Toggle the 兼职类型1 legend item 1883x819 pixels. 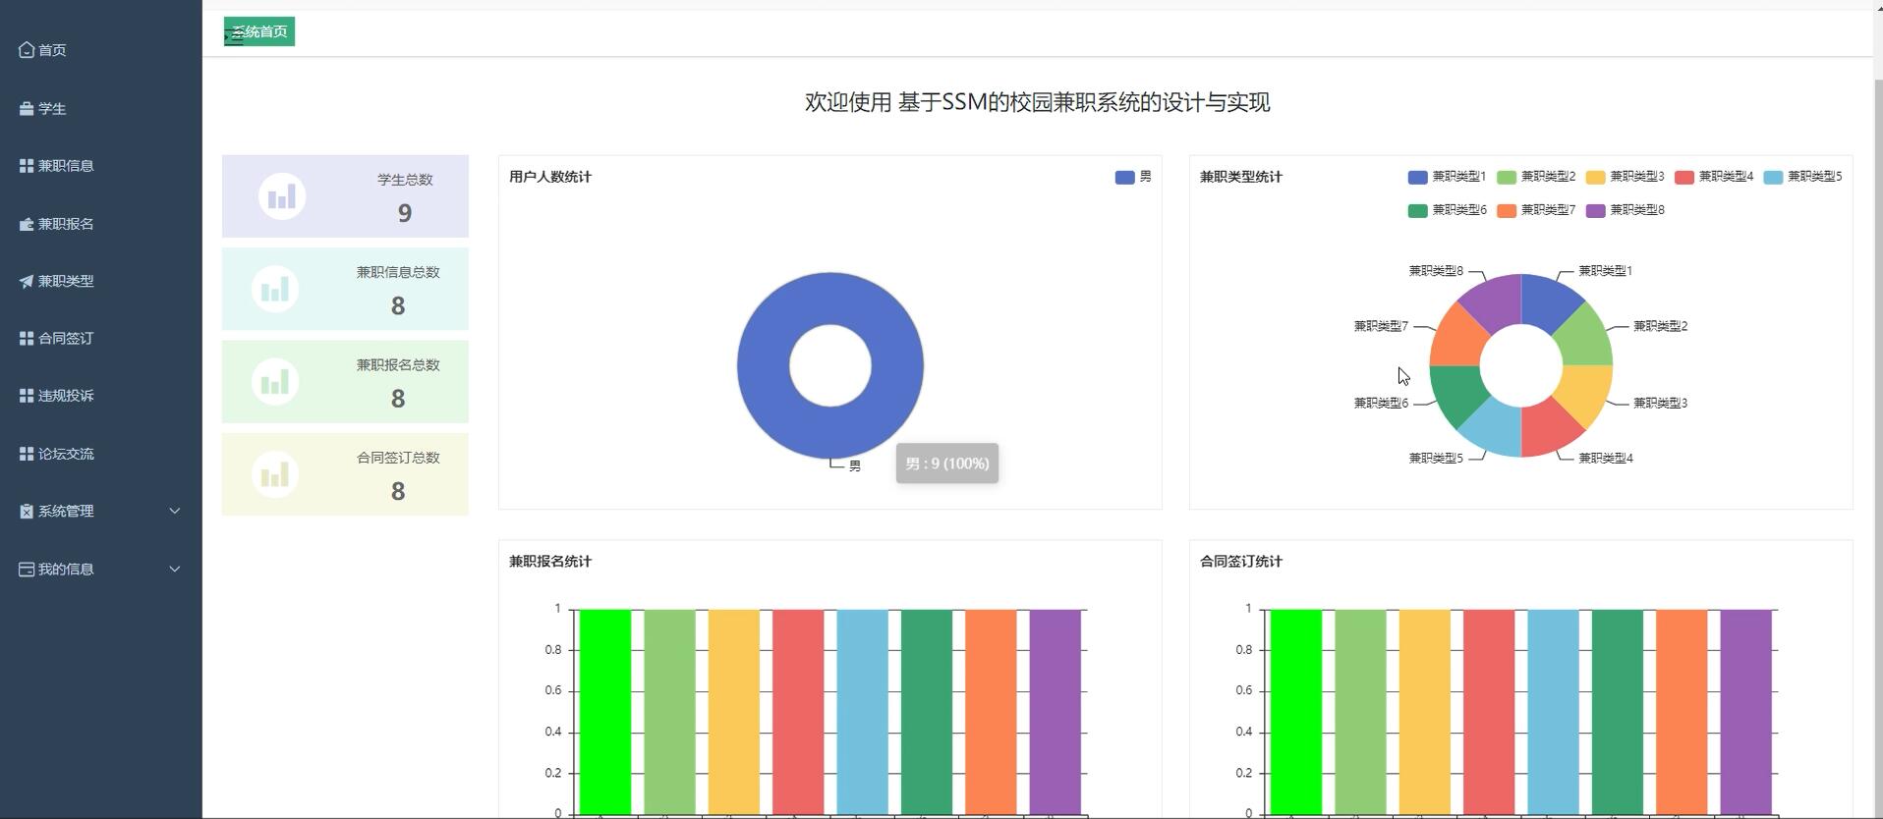pos(1446,177)
